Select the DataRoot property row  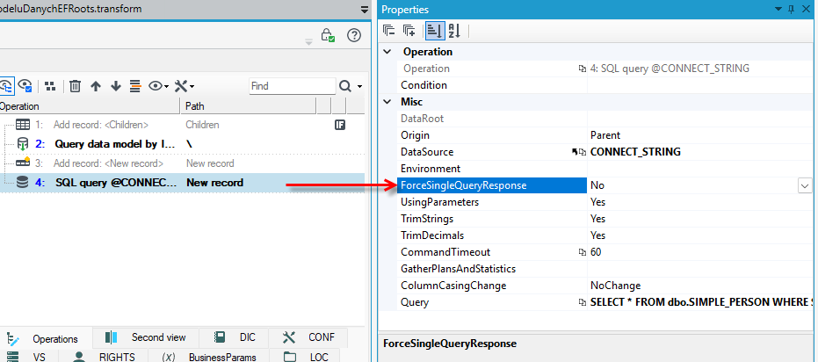click(605, 119)
